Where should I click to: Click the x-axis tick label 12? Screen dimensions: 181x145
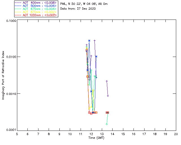tap(91, 134)
